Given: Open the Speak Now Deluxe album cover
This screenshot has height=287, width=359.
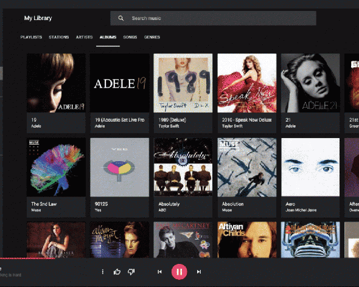Looking at the screenshot, I should 247,83.
